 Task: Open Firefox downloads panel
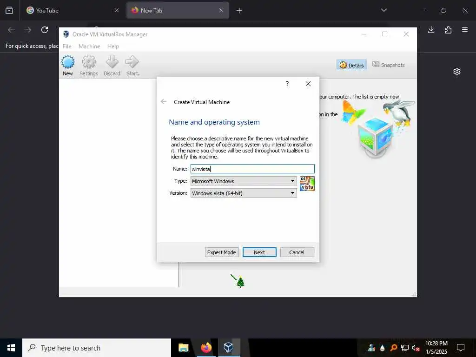431,30
